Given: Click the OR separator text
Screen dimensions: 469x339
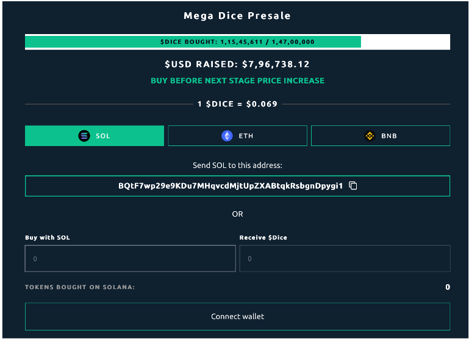Looking at the screenshot, I should click(237, 214).
